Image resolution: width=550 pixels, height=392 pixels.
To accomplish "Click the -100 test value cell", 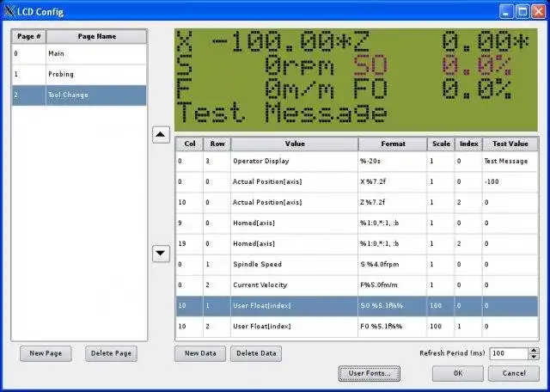I will [x=510, y=181].
